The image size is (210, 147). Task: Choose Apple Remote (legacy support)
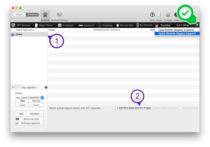coord(177,34)
